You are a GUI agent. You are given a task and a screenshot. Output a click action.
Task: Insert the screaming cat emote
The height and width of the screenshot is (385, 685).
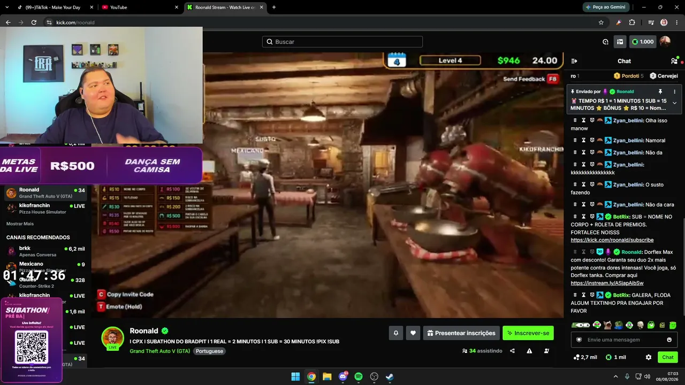click(607, 325)
